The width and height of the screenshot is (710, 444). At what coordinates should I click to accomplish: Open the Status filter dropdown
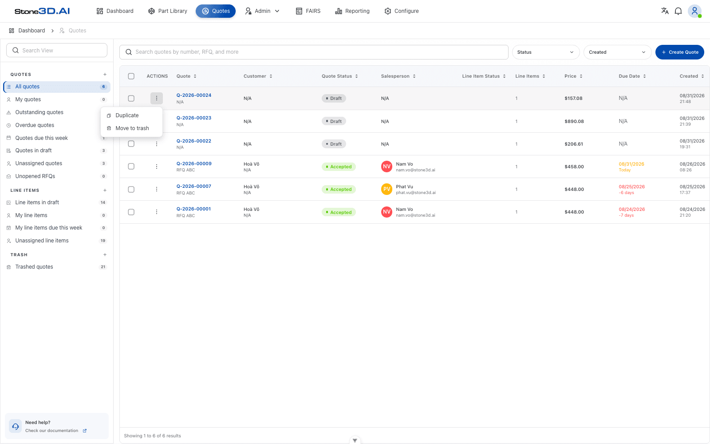546,52
